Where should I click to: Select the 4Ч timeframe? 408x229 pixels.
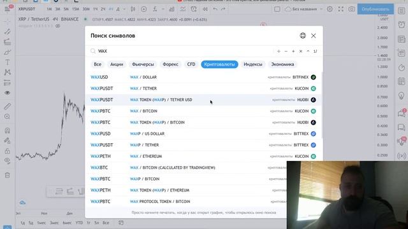111,9
